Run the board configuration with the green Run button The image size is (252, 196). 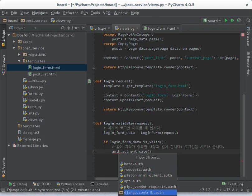[226, 20]
